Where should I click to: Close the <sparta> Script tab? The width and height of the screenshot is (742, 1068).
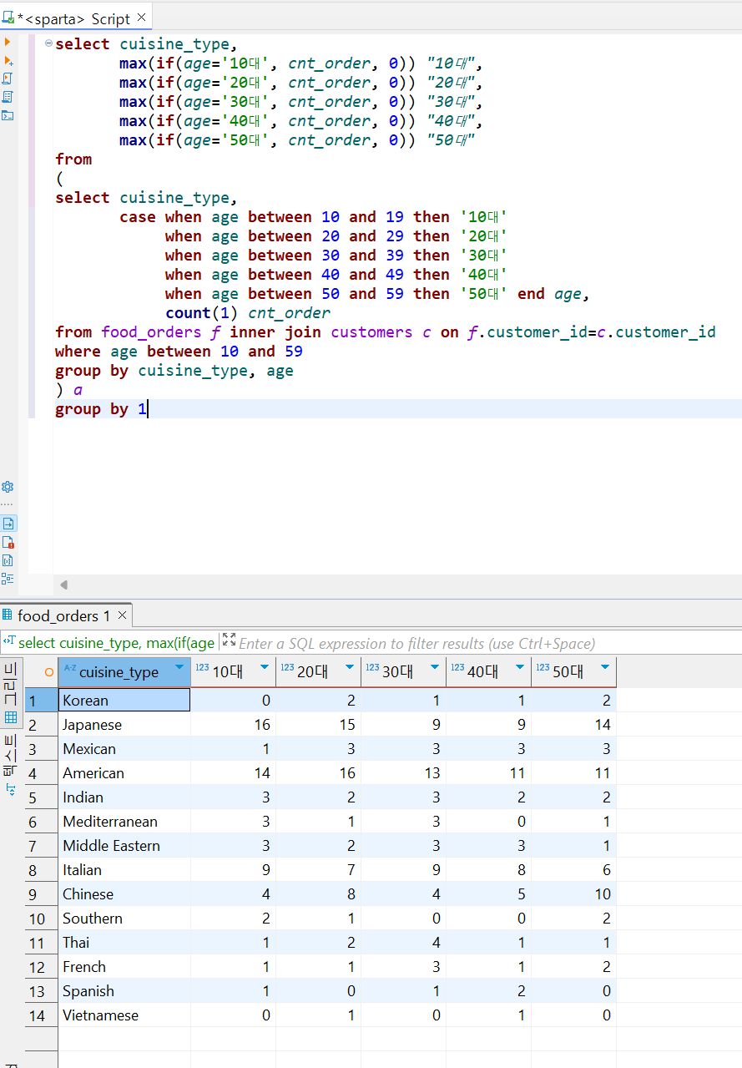pos(140,17)
